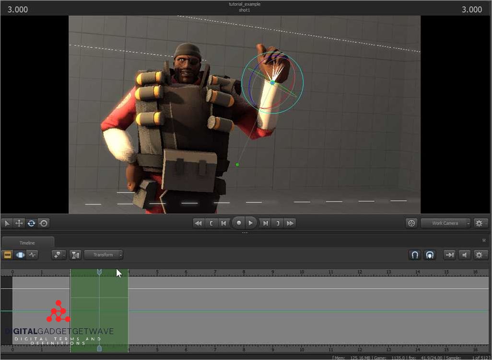This screenshot has width=492, height=360.
Task: Mute the timeline audio speaker
Action: pyautogui.click(x=465, y=255)
